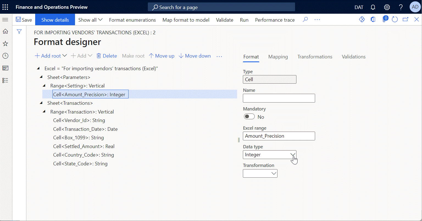Viewport: 422px width, 221px height.
Task: Open the Add root dropdown
Action: (x=51, y=56)
